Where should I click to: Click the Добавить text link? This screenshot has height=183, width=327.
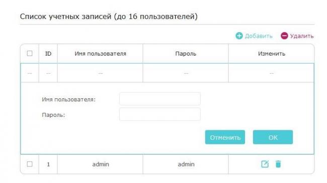pyautogui.click(x=259, y=36)
